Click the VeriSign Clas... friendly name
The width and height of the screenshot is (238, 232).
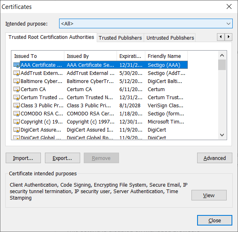pos(166,106)
